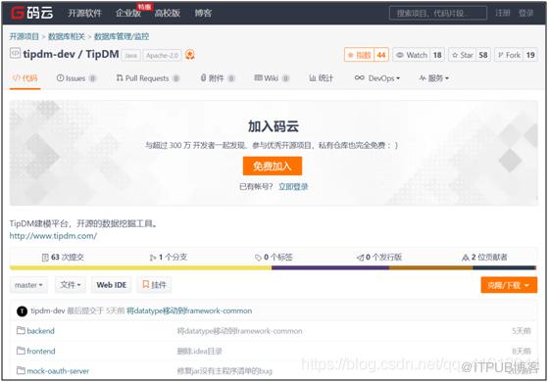Image resolution: width=549 pixels, height=382 pixels.
Task: Watch the repository
Action: pos(412,55)
